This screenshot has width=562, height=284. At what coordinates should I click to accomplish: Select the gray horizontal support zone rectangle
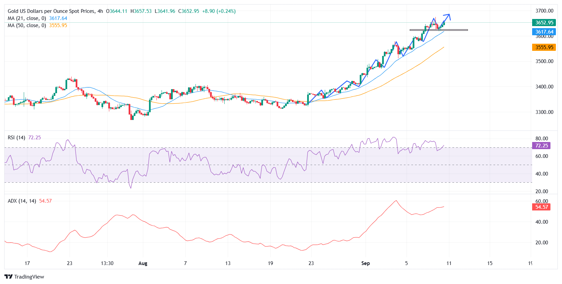click(438, 30)
